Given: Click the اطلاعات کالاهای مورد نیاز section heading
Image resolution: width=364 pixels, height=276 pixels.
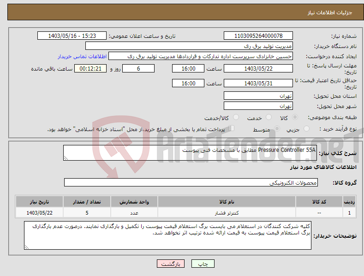Looking at the screenshot, I should pyautogui.click(x=323, y=167).
